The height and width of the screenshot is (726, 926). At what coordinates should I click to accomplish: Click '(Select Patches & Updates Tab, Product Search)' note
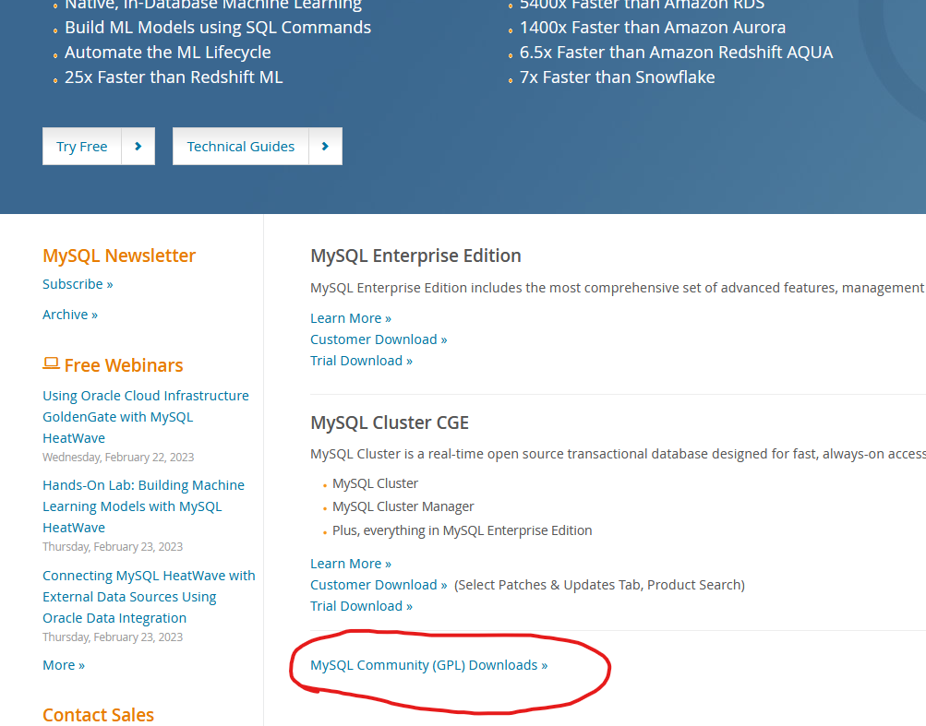point(599,585)
